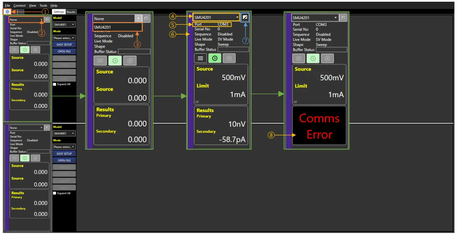Click EASY SETUP for the second channel
The width and height of the screenshot is (457, 235).
click(64, 153)
